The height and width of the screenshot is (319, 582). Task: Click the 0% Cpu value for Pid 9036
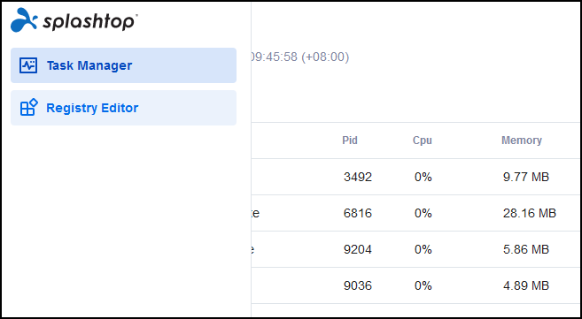click(x=423, y=285)
